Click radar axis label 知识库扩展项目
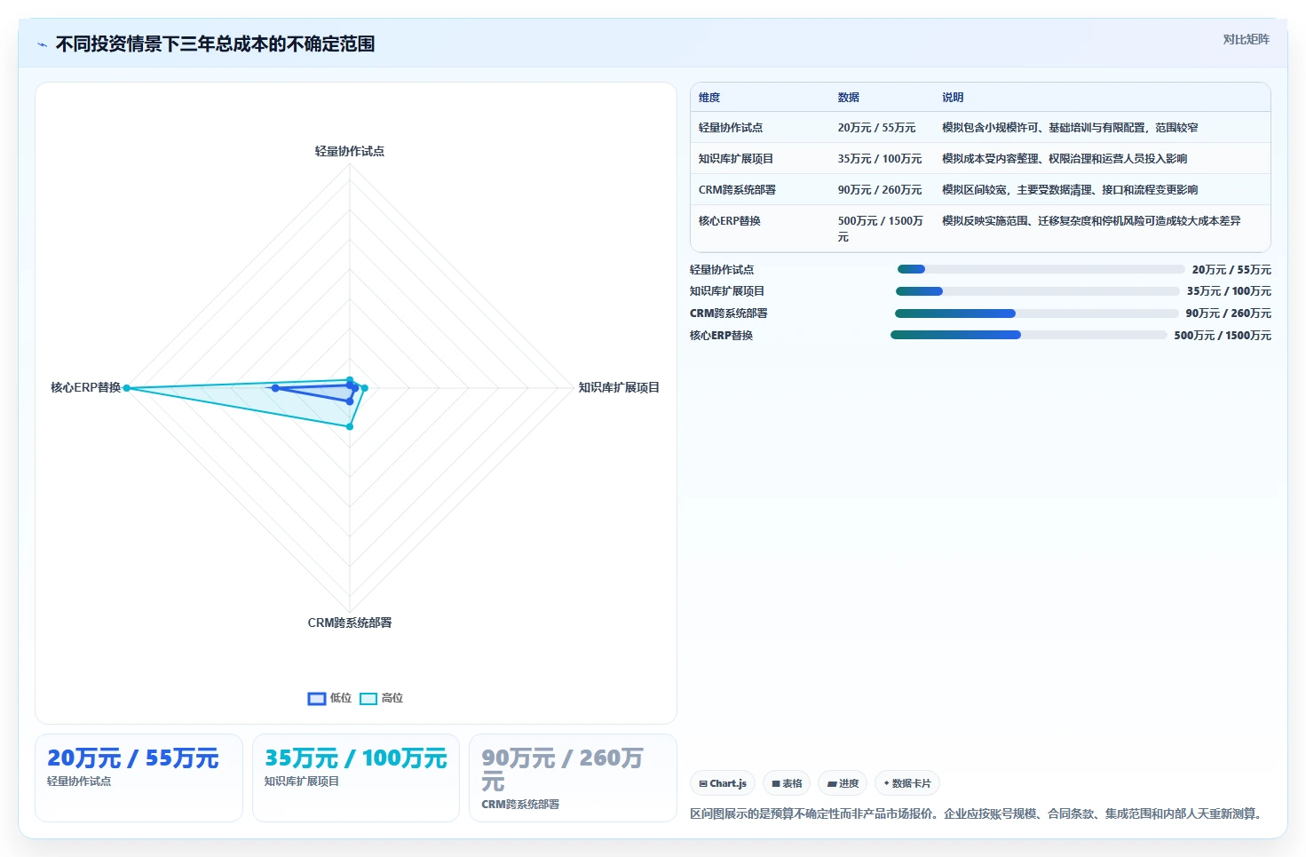 point(619,387)
